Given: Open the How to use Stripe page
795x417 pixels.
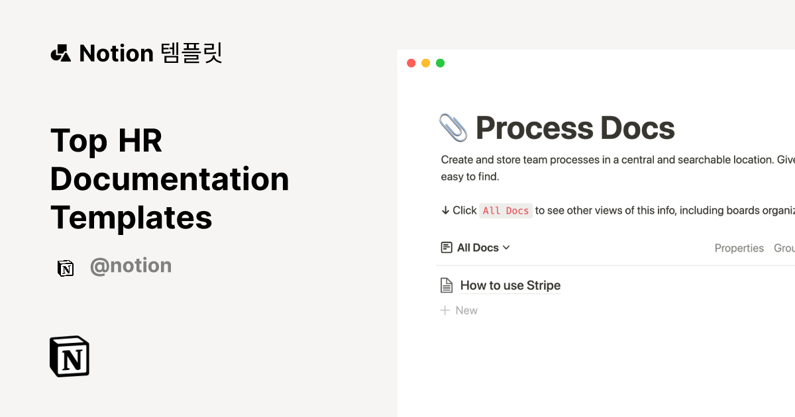Looking at the screenshot, I should (510, 285).
